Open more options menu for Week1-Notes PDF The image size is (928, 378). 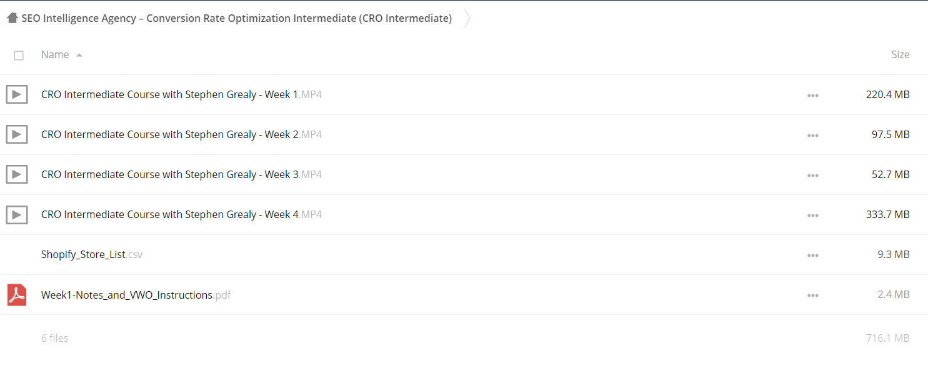pyautogui.click(x=812, y=296)
